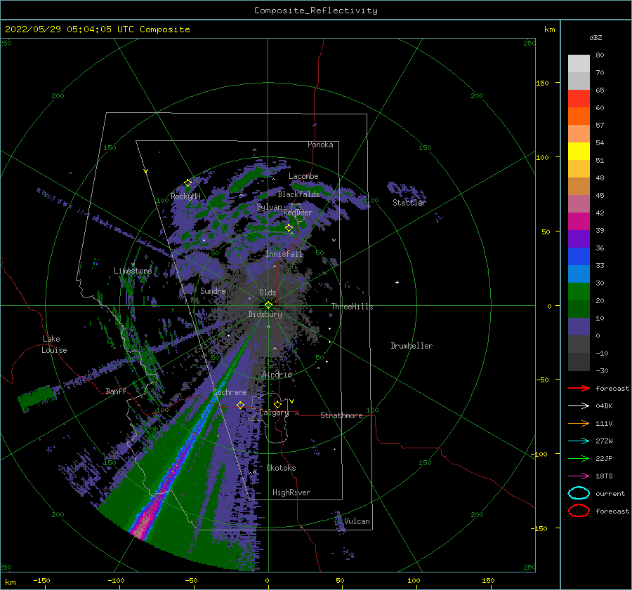Viewport: 632px width, 590px height.
Task: Click the Strathmore label
Action: 341,415
